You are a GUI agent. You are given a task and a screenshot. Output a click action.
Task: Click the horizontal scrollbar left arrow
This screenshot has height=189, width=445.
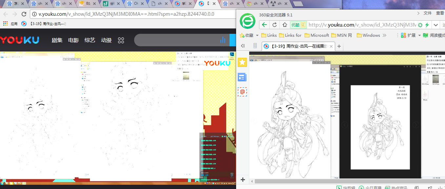(x=252, y=181)
